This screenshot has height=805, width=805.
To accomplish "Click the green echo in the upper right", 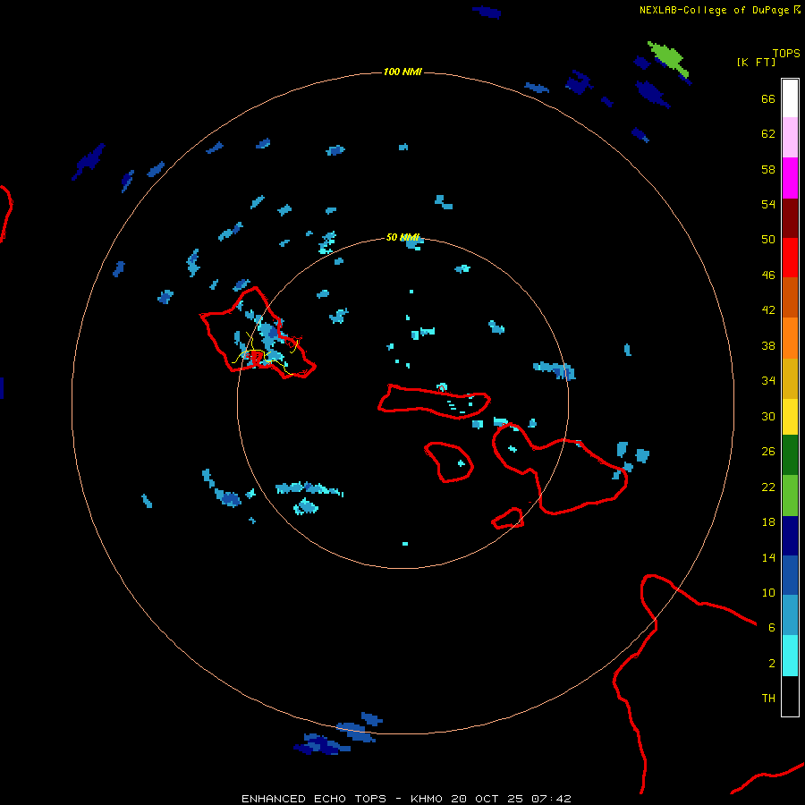I will click(x=667, y=57).
